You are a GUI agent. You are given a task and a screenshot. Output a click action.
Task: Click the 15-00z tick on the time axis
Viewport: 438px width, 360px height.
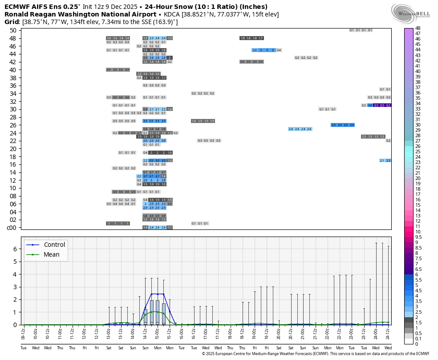[x=158, y=332]
